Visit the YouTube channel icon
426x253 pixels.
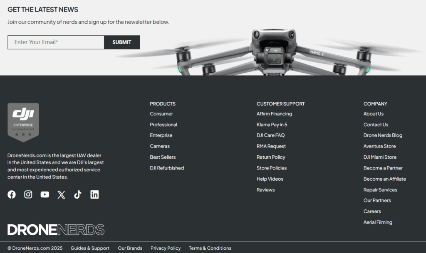tap(45, 194)
